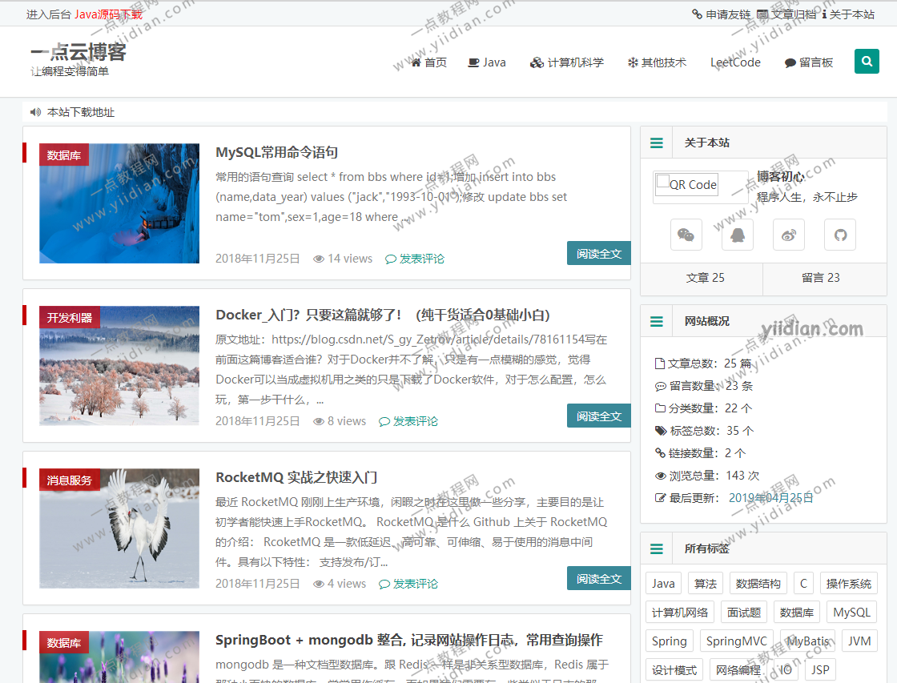Click 申请友链 top link
Image resolution: width=897 pixels, height=683 pixels.
coord(721,14)
